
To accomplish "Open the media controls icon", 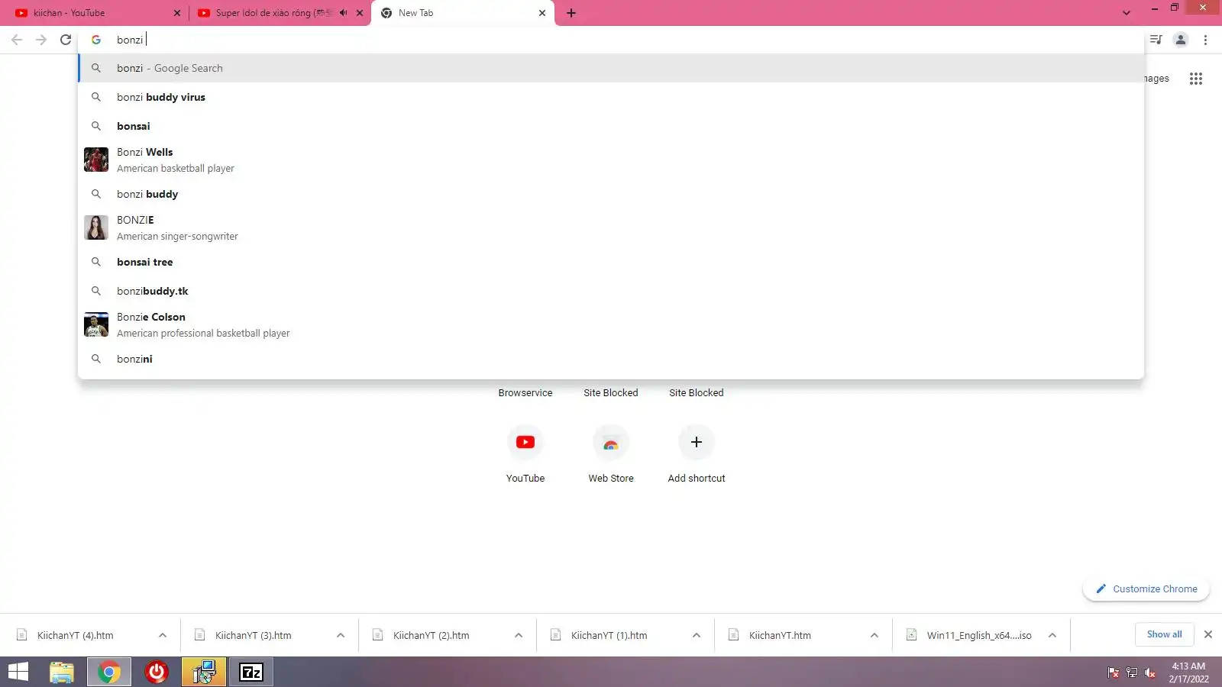I will [x=1156, y=40].
